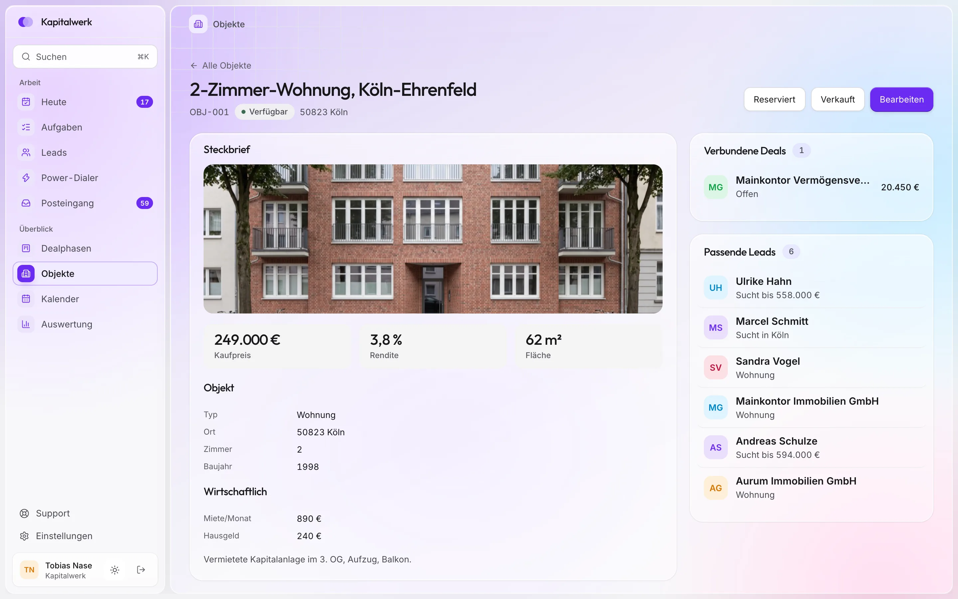958x599 pixels.
Task: Open the Auswertung page
Action: click(x=85, y=324)
